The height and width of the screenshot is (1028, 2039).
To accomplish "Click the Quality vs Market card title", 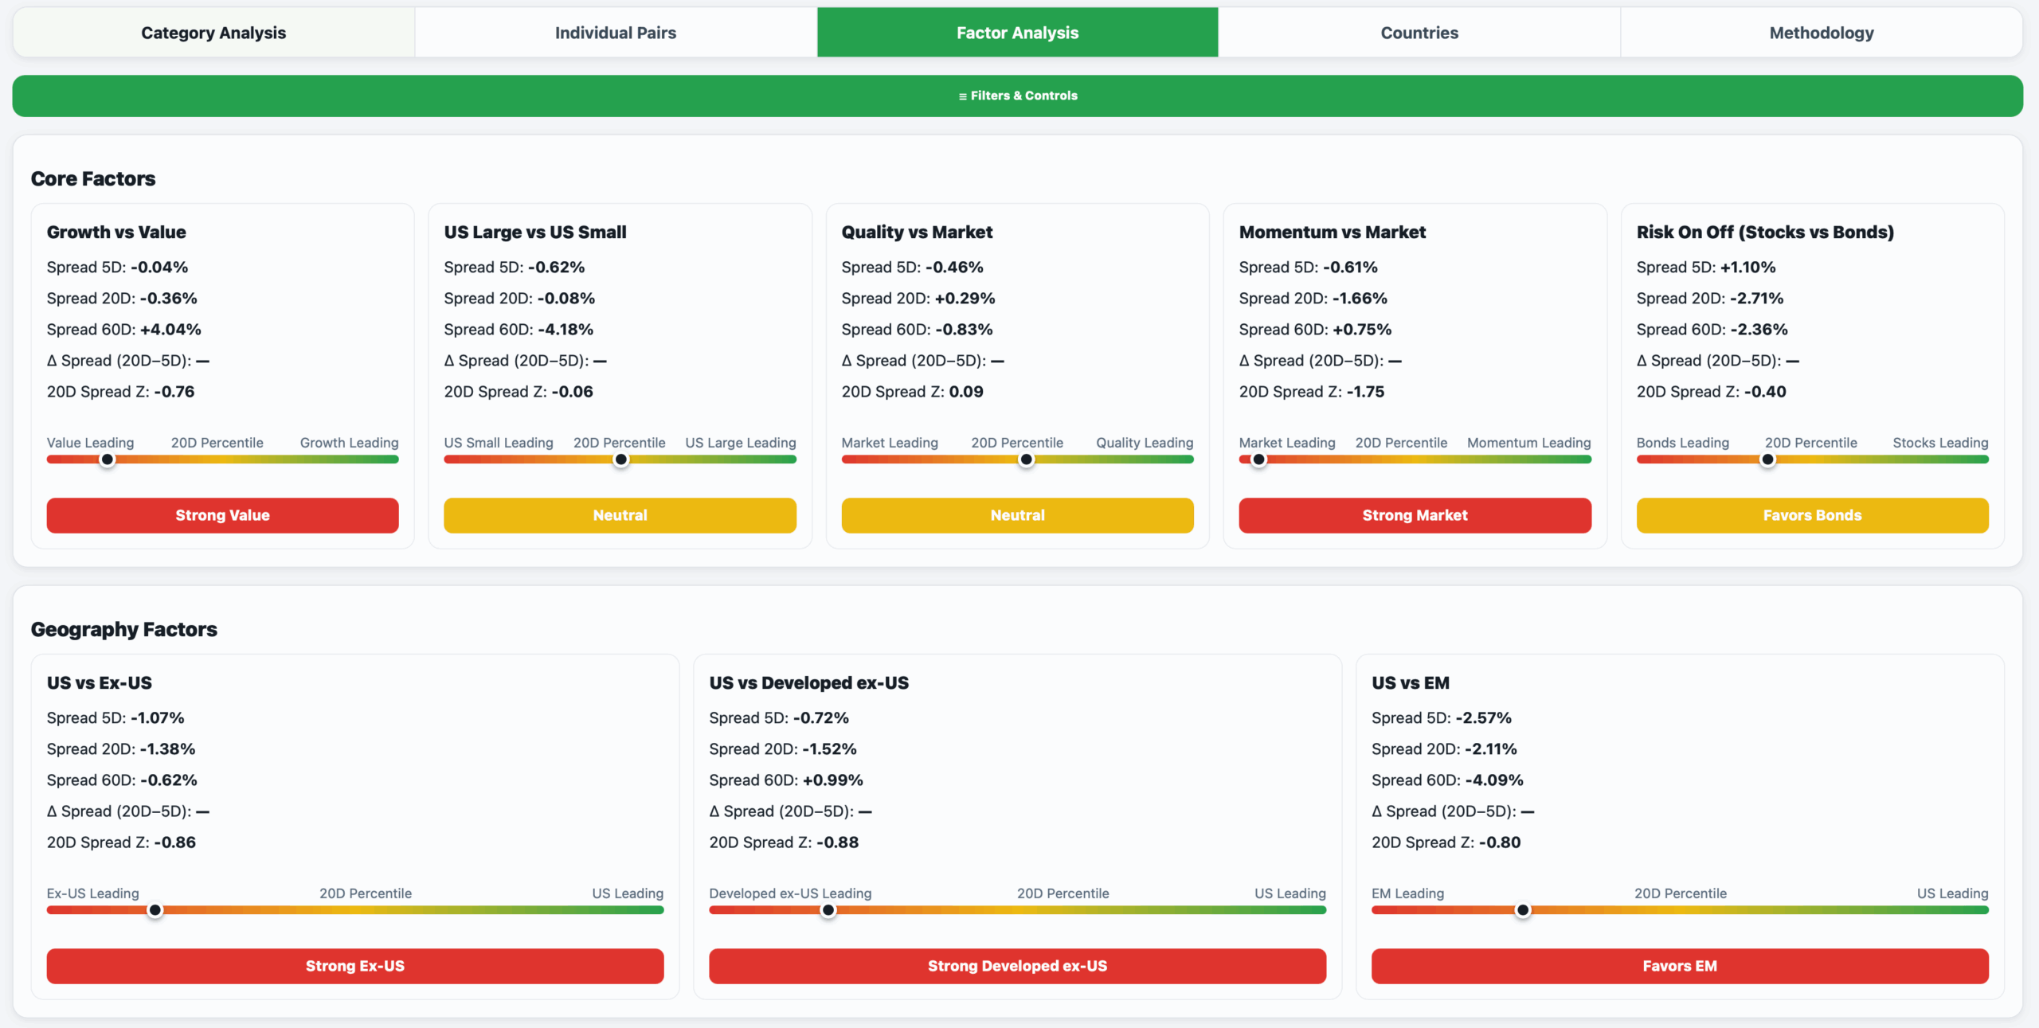I will [x=917, y=232].
